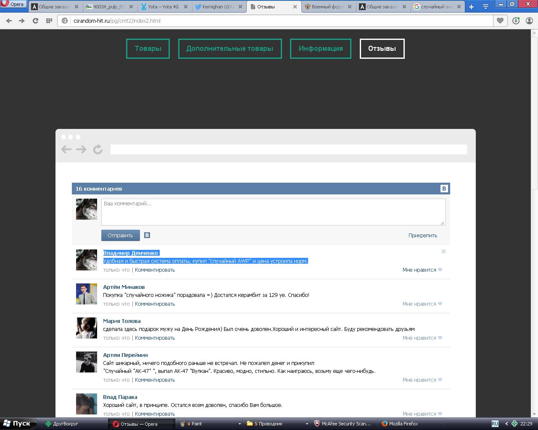The image size is (538, 430).
Task: Like Владимир Демченко's comment via heart icon
Action: point(440,270)
